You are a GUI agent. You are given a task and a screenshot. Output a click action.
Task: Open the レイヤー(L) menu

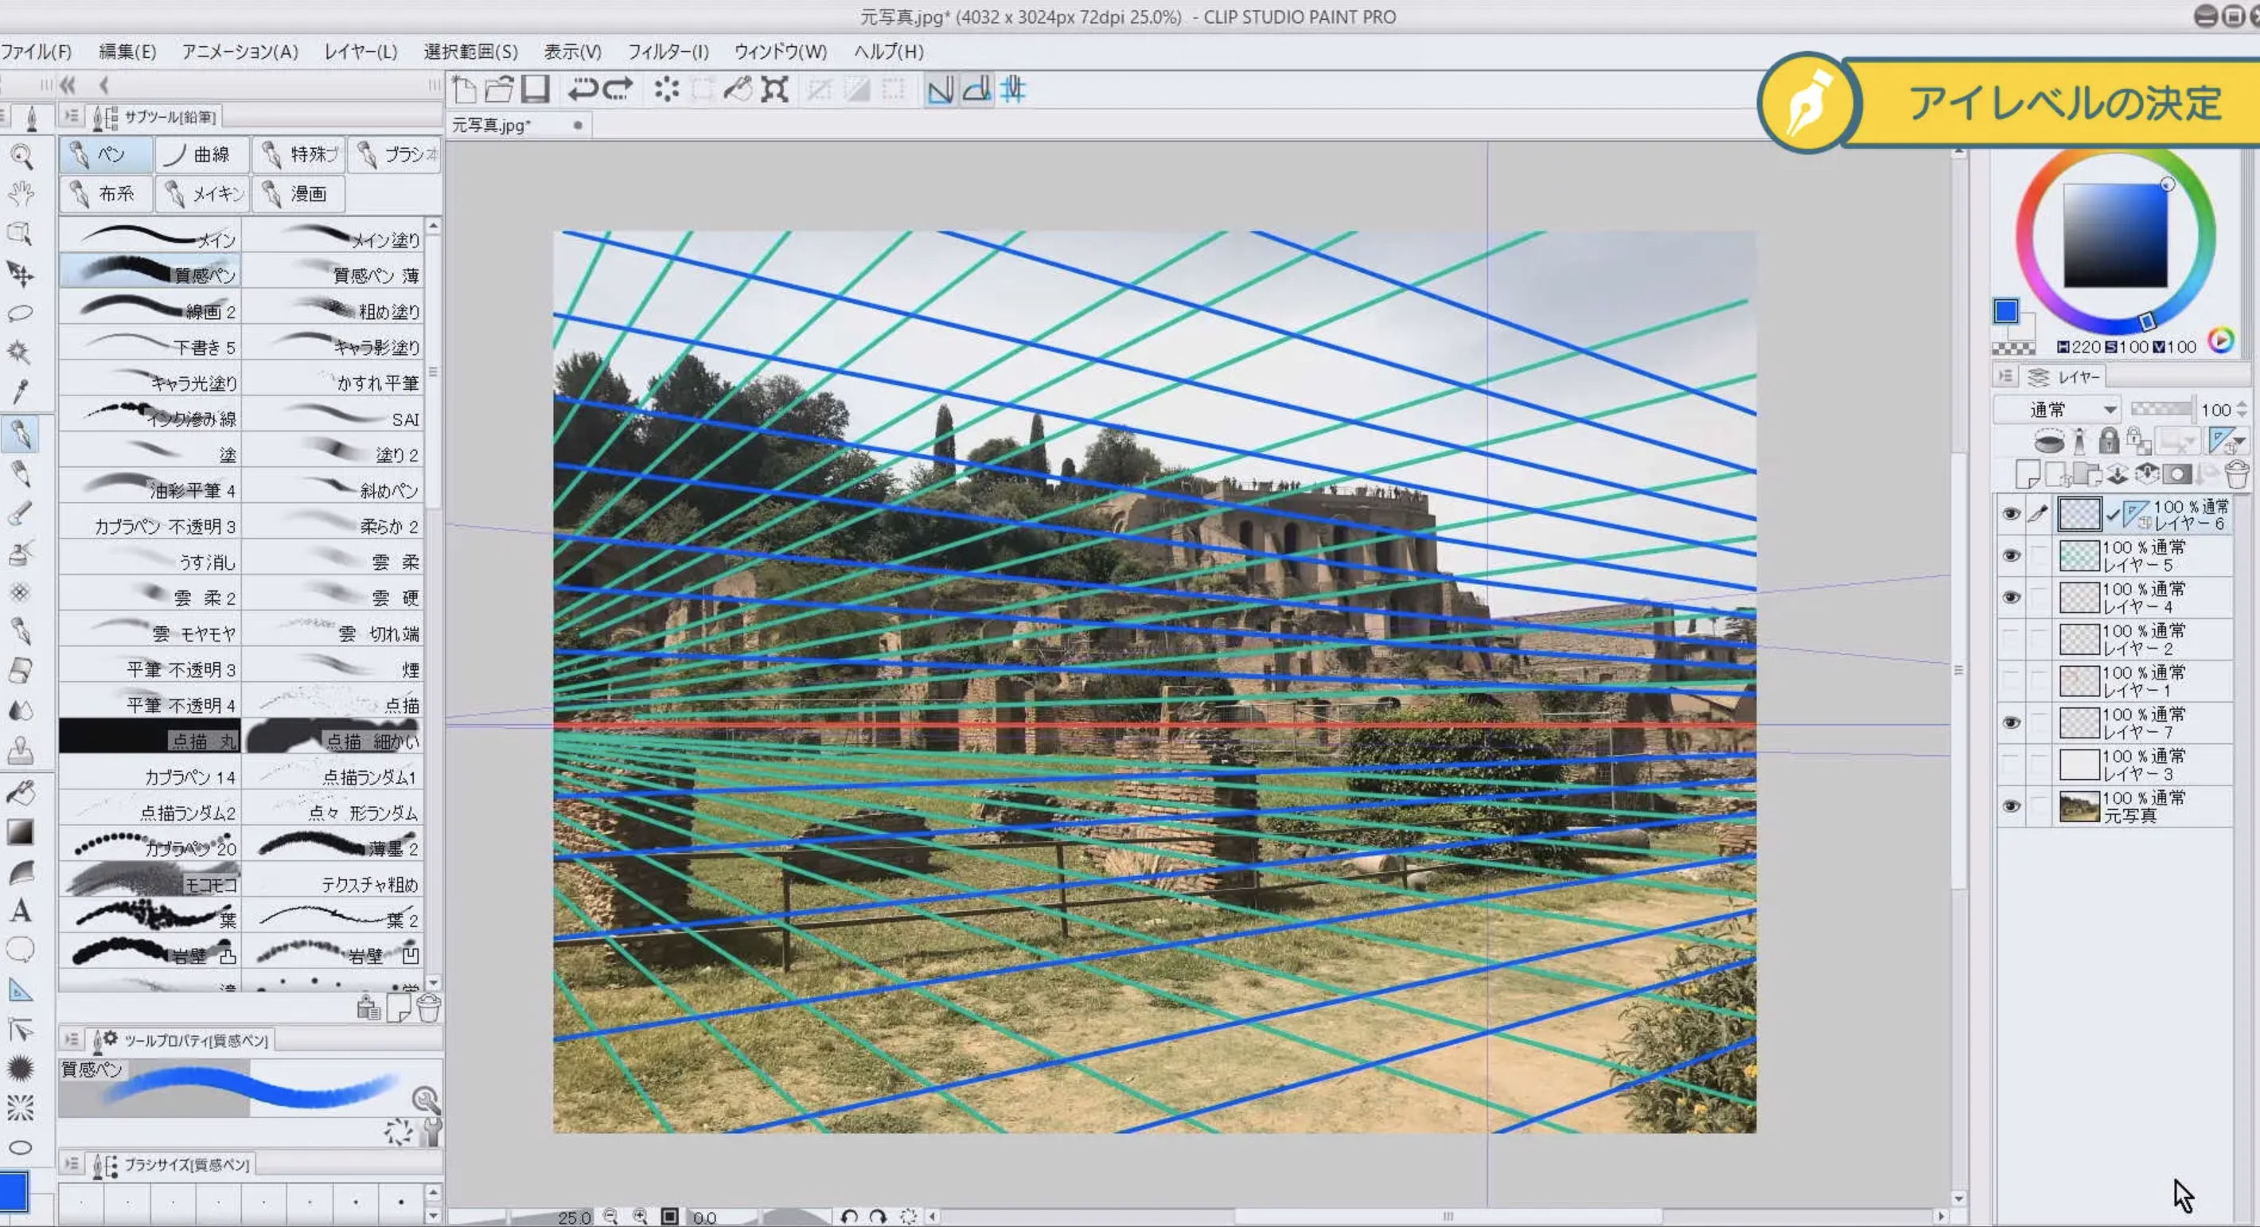(x=360, y=52)
